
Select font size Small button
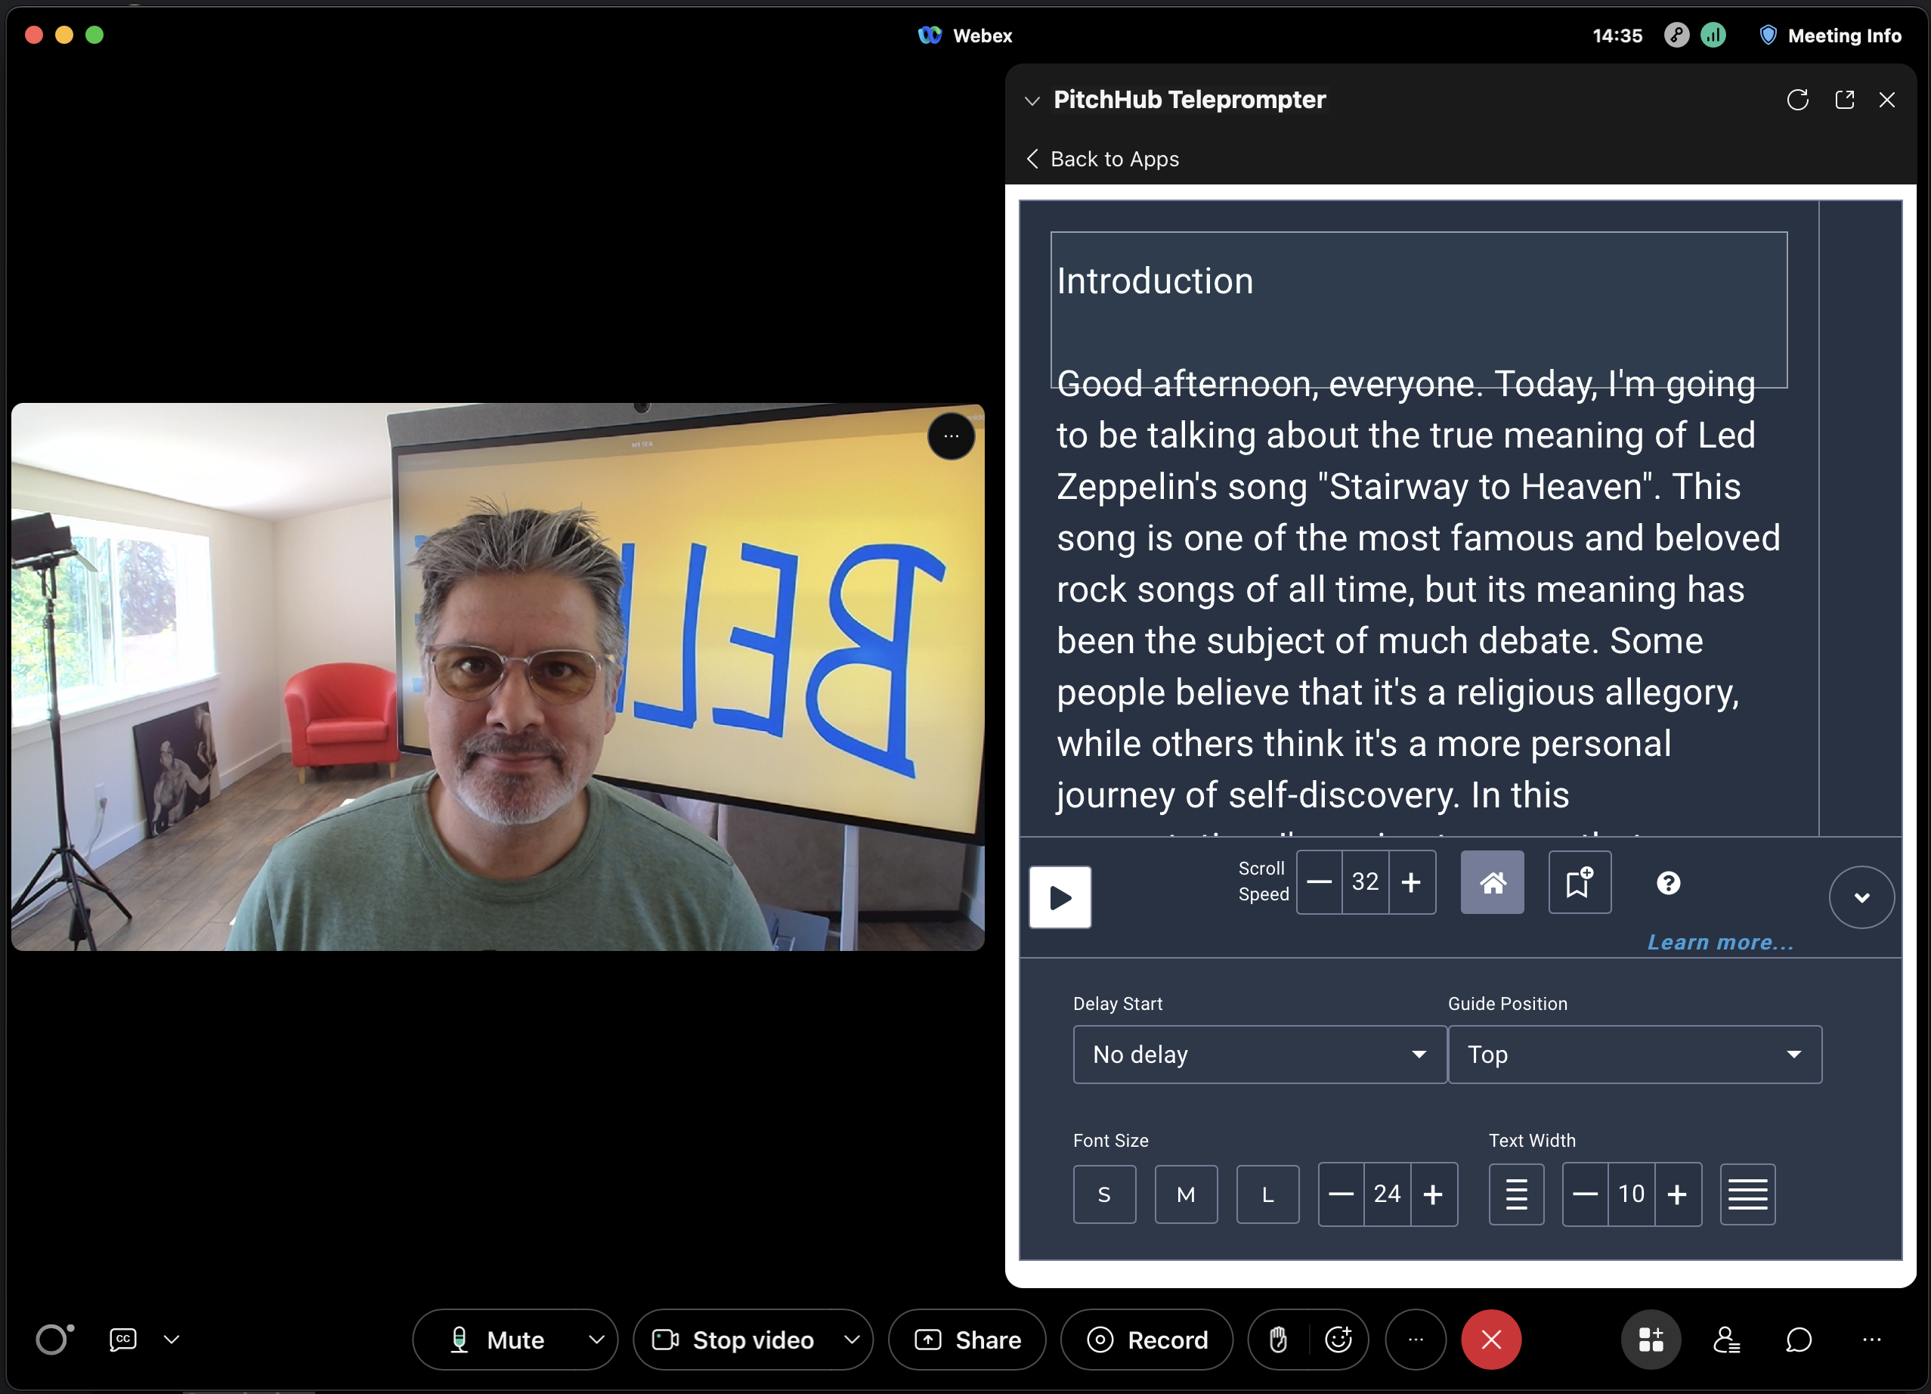[1105, 1194]
